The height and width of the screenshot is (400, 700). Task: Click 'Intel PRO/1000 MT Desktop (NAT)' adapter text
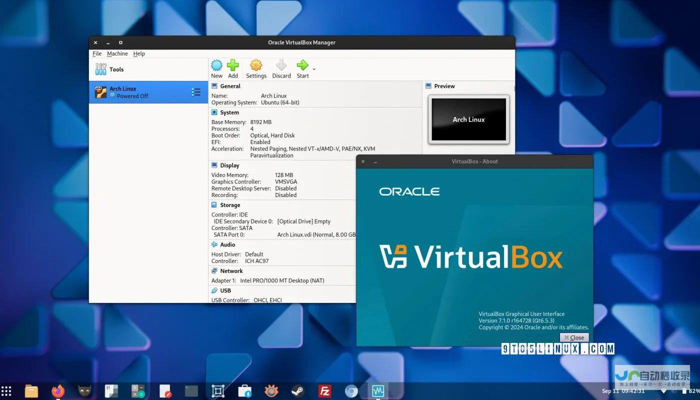coord(282,280)
